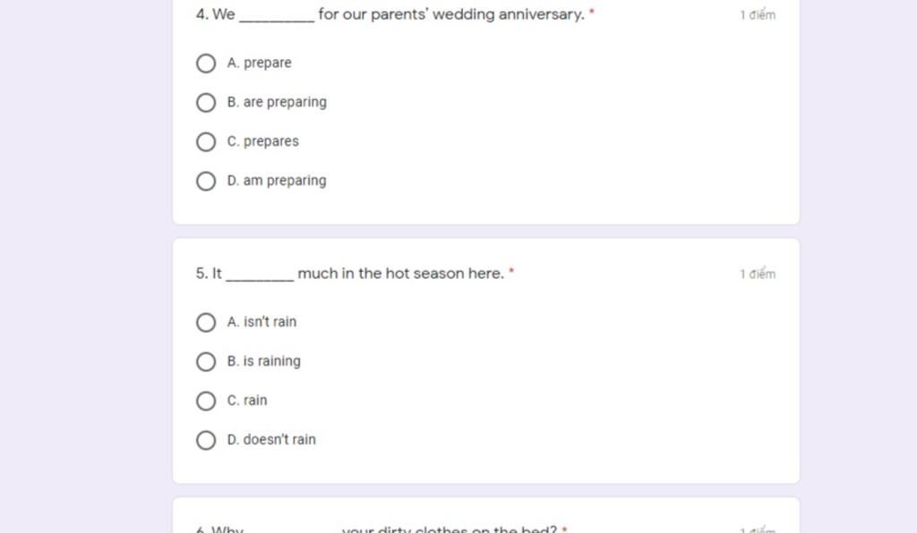Click the '1 điểm' label for question 4

(x=758, y=14)
